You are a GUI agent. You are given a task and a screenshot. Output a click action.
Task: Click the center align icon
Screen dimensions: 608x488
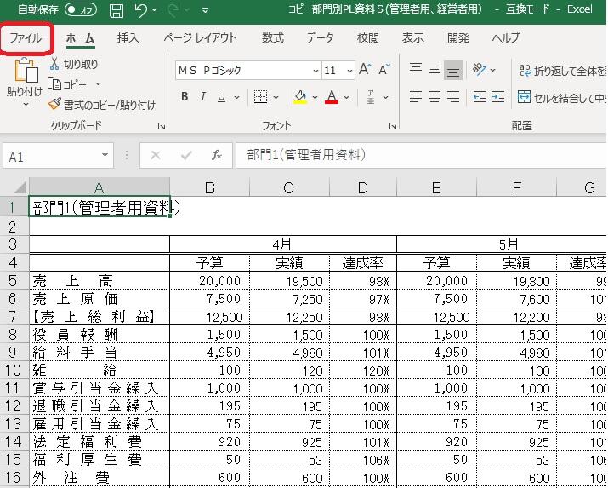tap(435, 96)
